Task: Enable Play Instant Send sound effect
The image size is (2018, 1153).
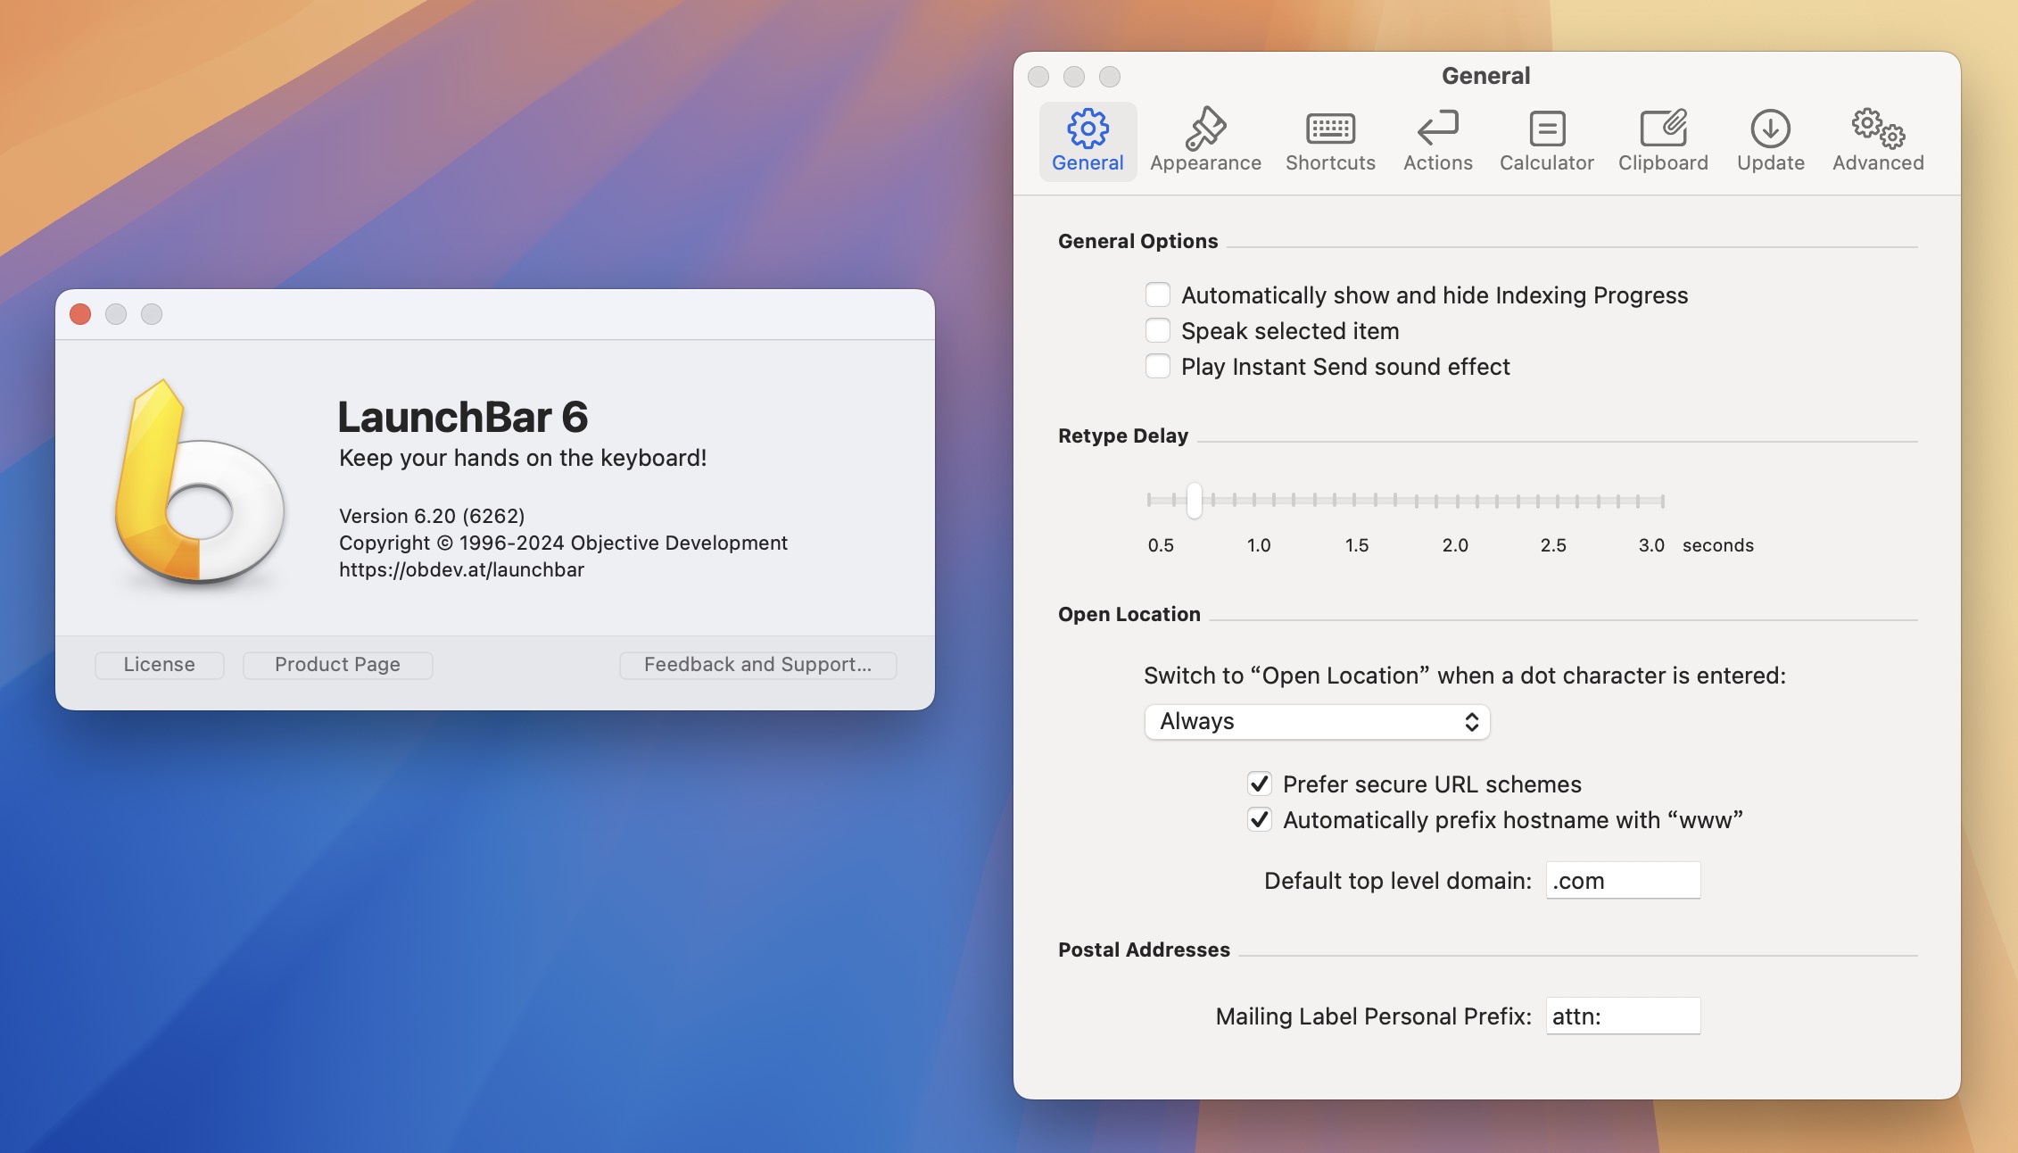Action: click(1156, 366)
